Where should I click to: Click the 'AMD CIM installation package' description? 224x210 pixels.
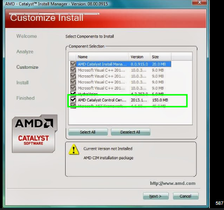(x=108, y=158)
